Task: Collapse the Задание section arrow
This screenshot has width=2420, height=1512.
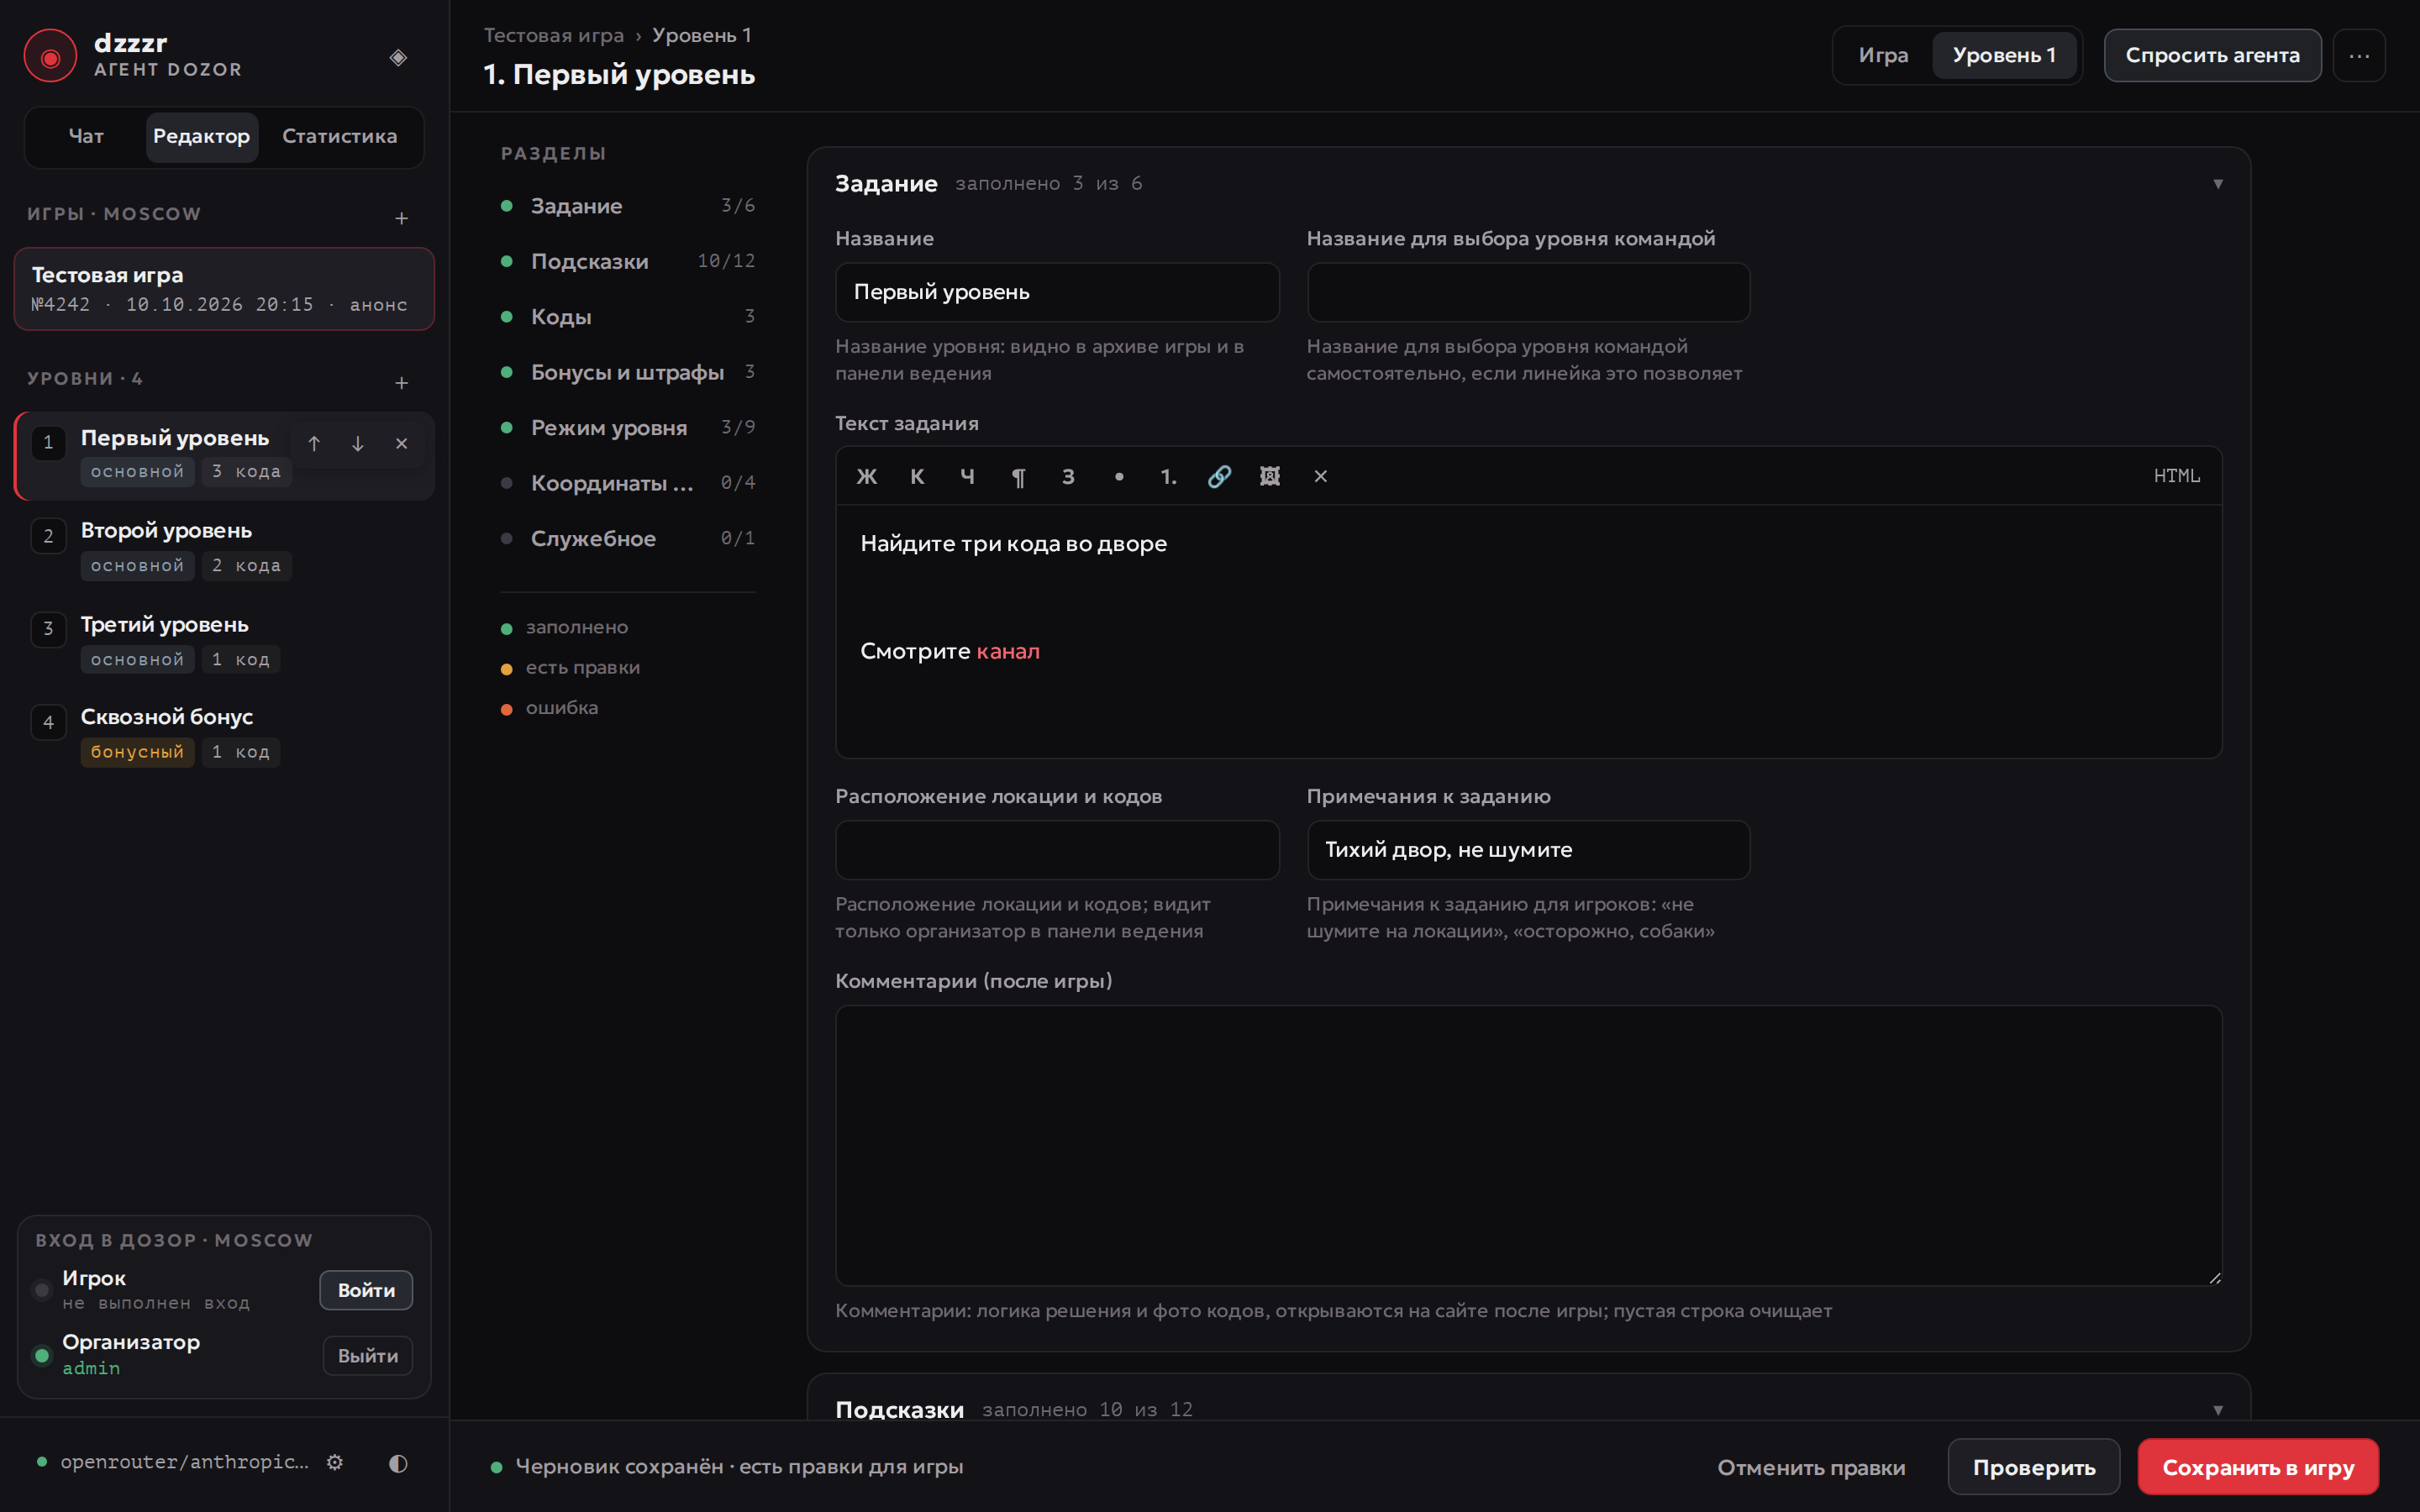Action: [x=2217, y=184]
